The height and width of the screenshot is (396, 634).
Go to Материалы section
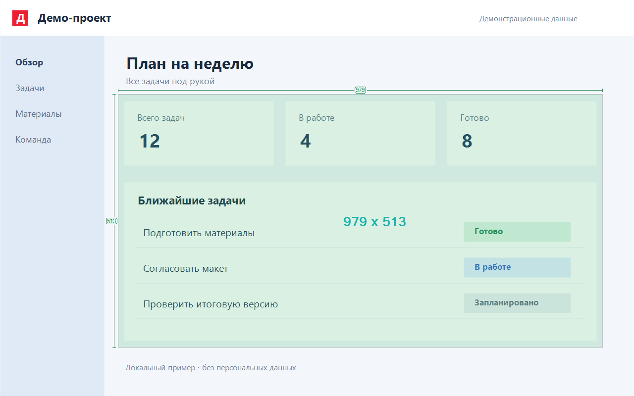39,114
